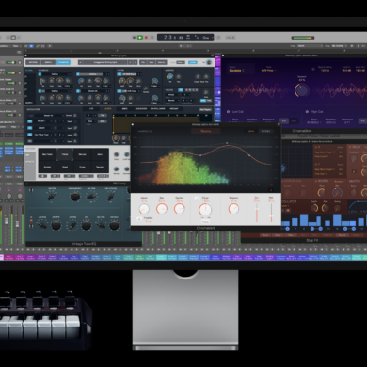
Task: Toggle Alchemy source D on button
Action: point(78,91)
